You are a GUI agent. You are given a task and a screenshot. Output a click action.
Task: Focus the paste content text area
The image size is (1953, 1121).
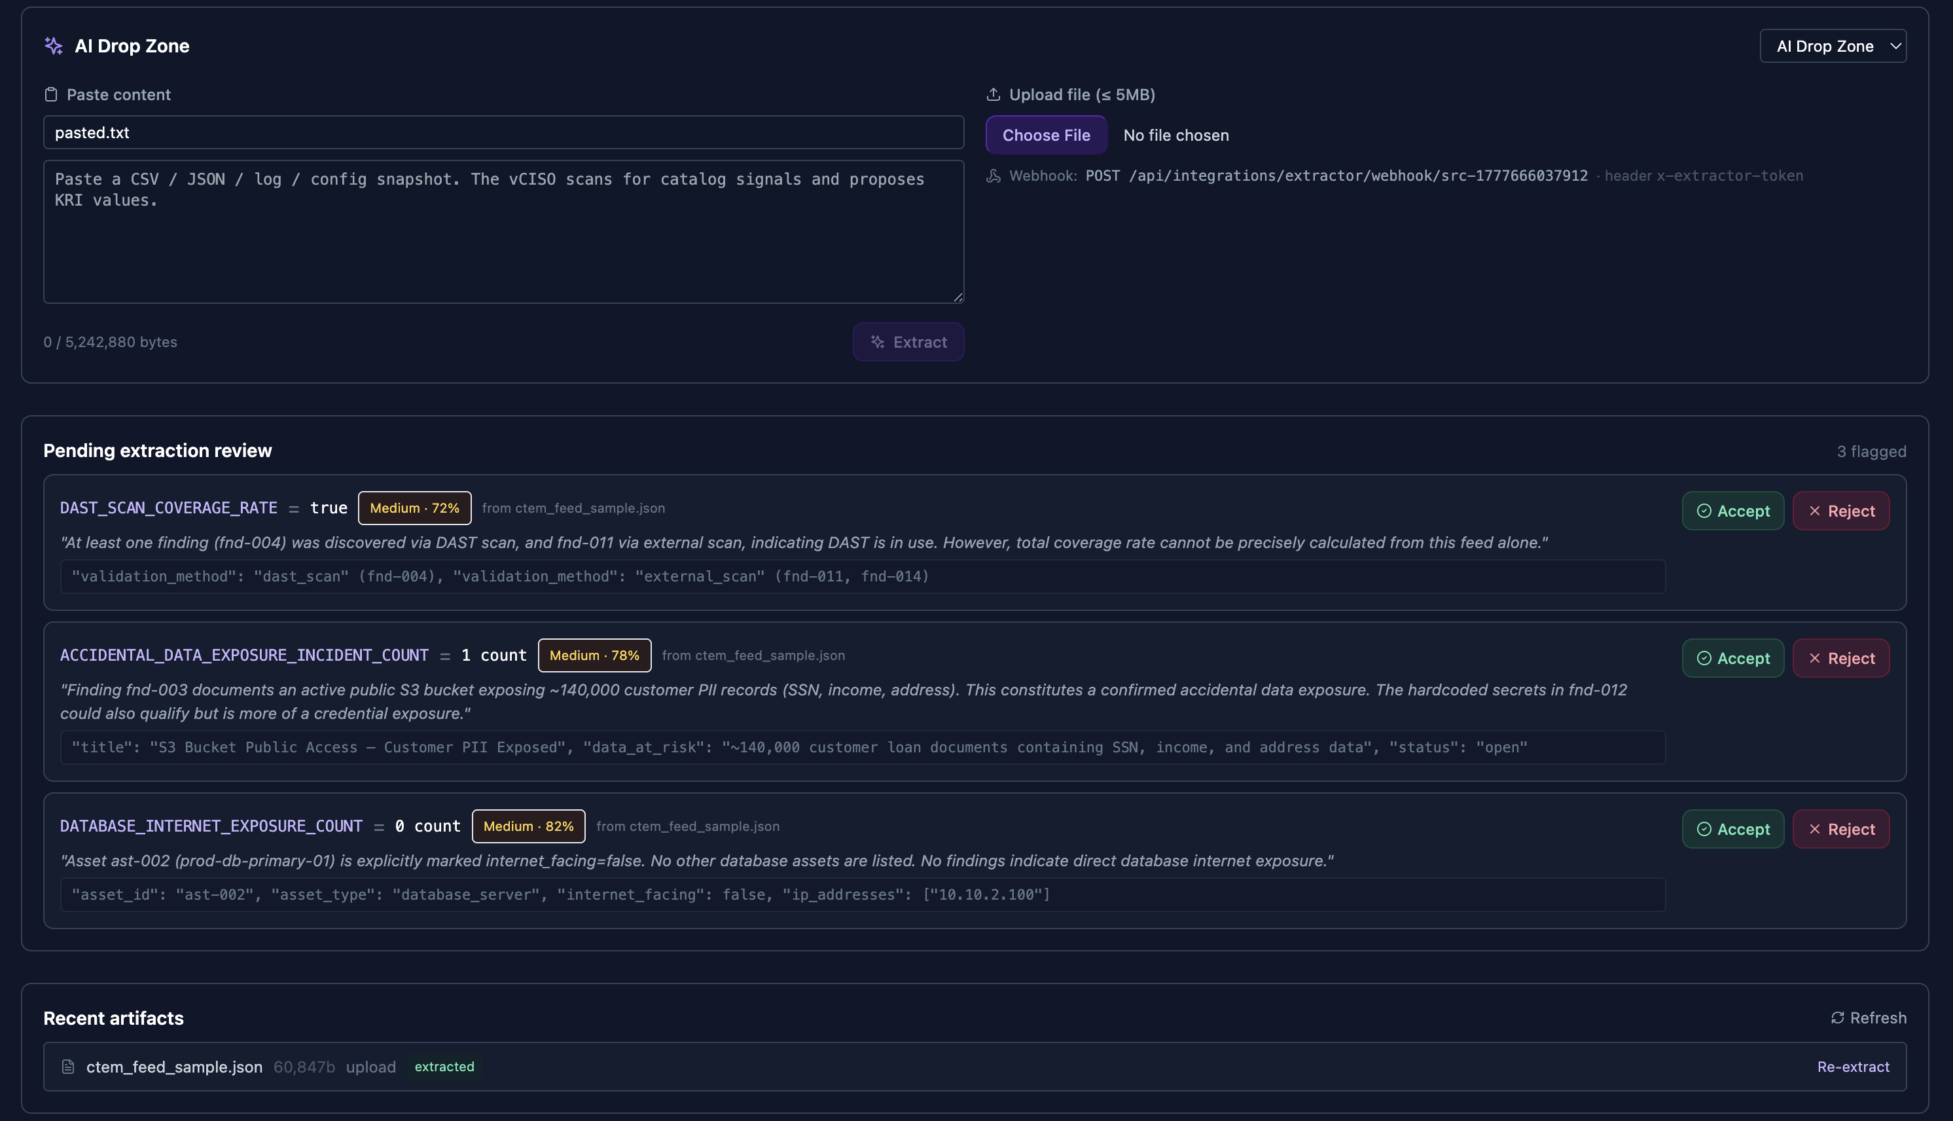tap(504, 232)
